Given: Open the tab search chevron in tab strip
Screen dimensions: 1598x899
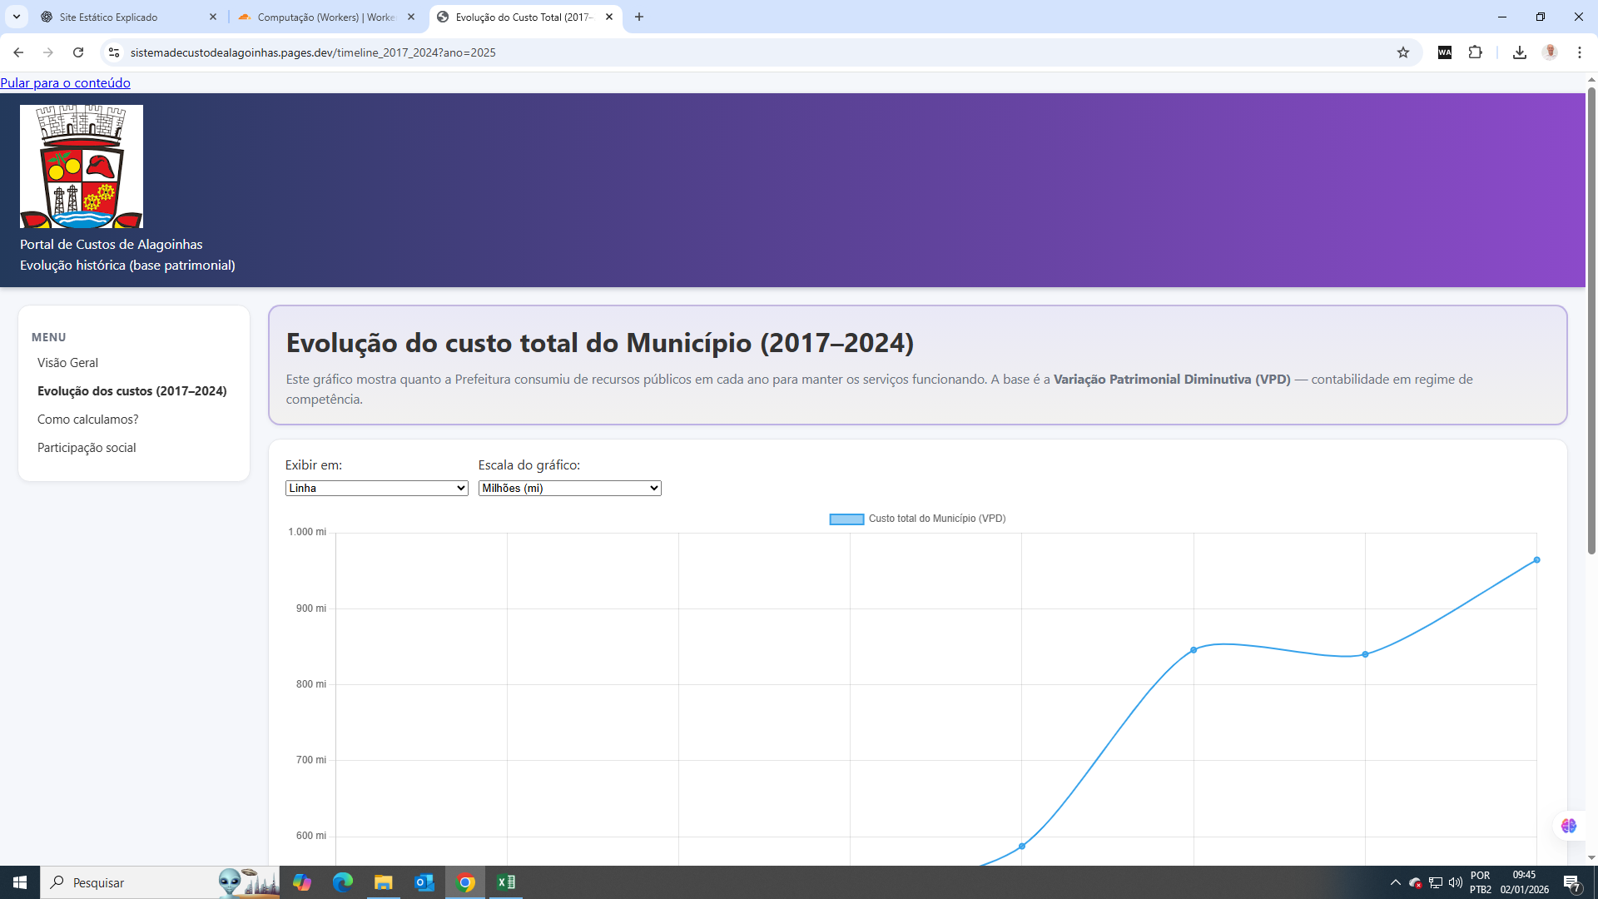Looking at the screenshot, I should point(16,17).
